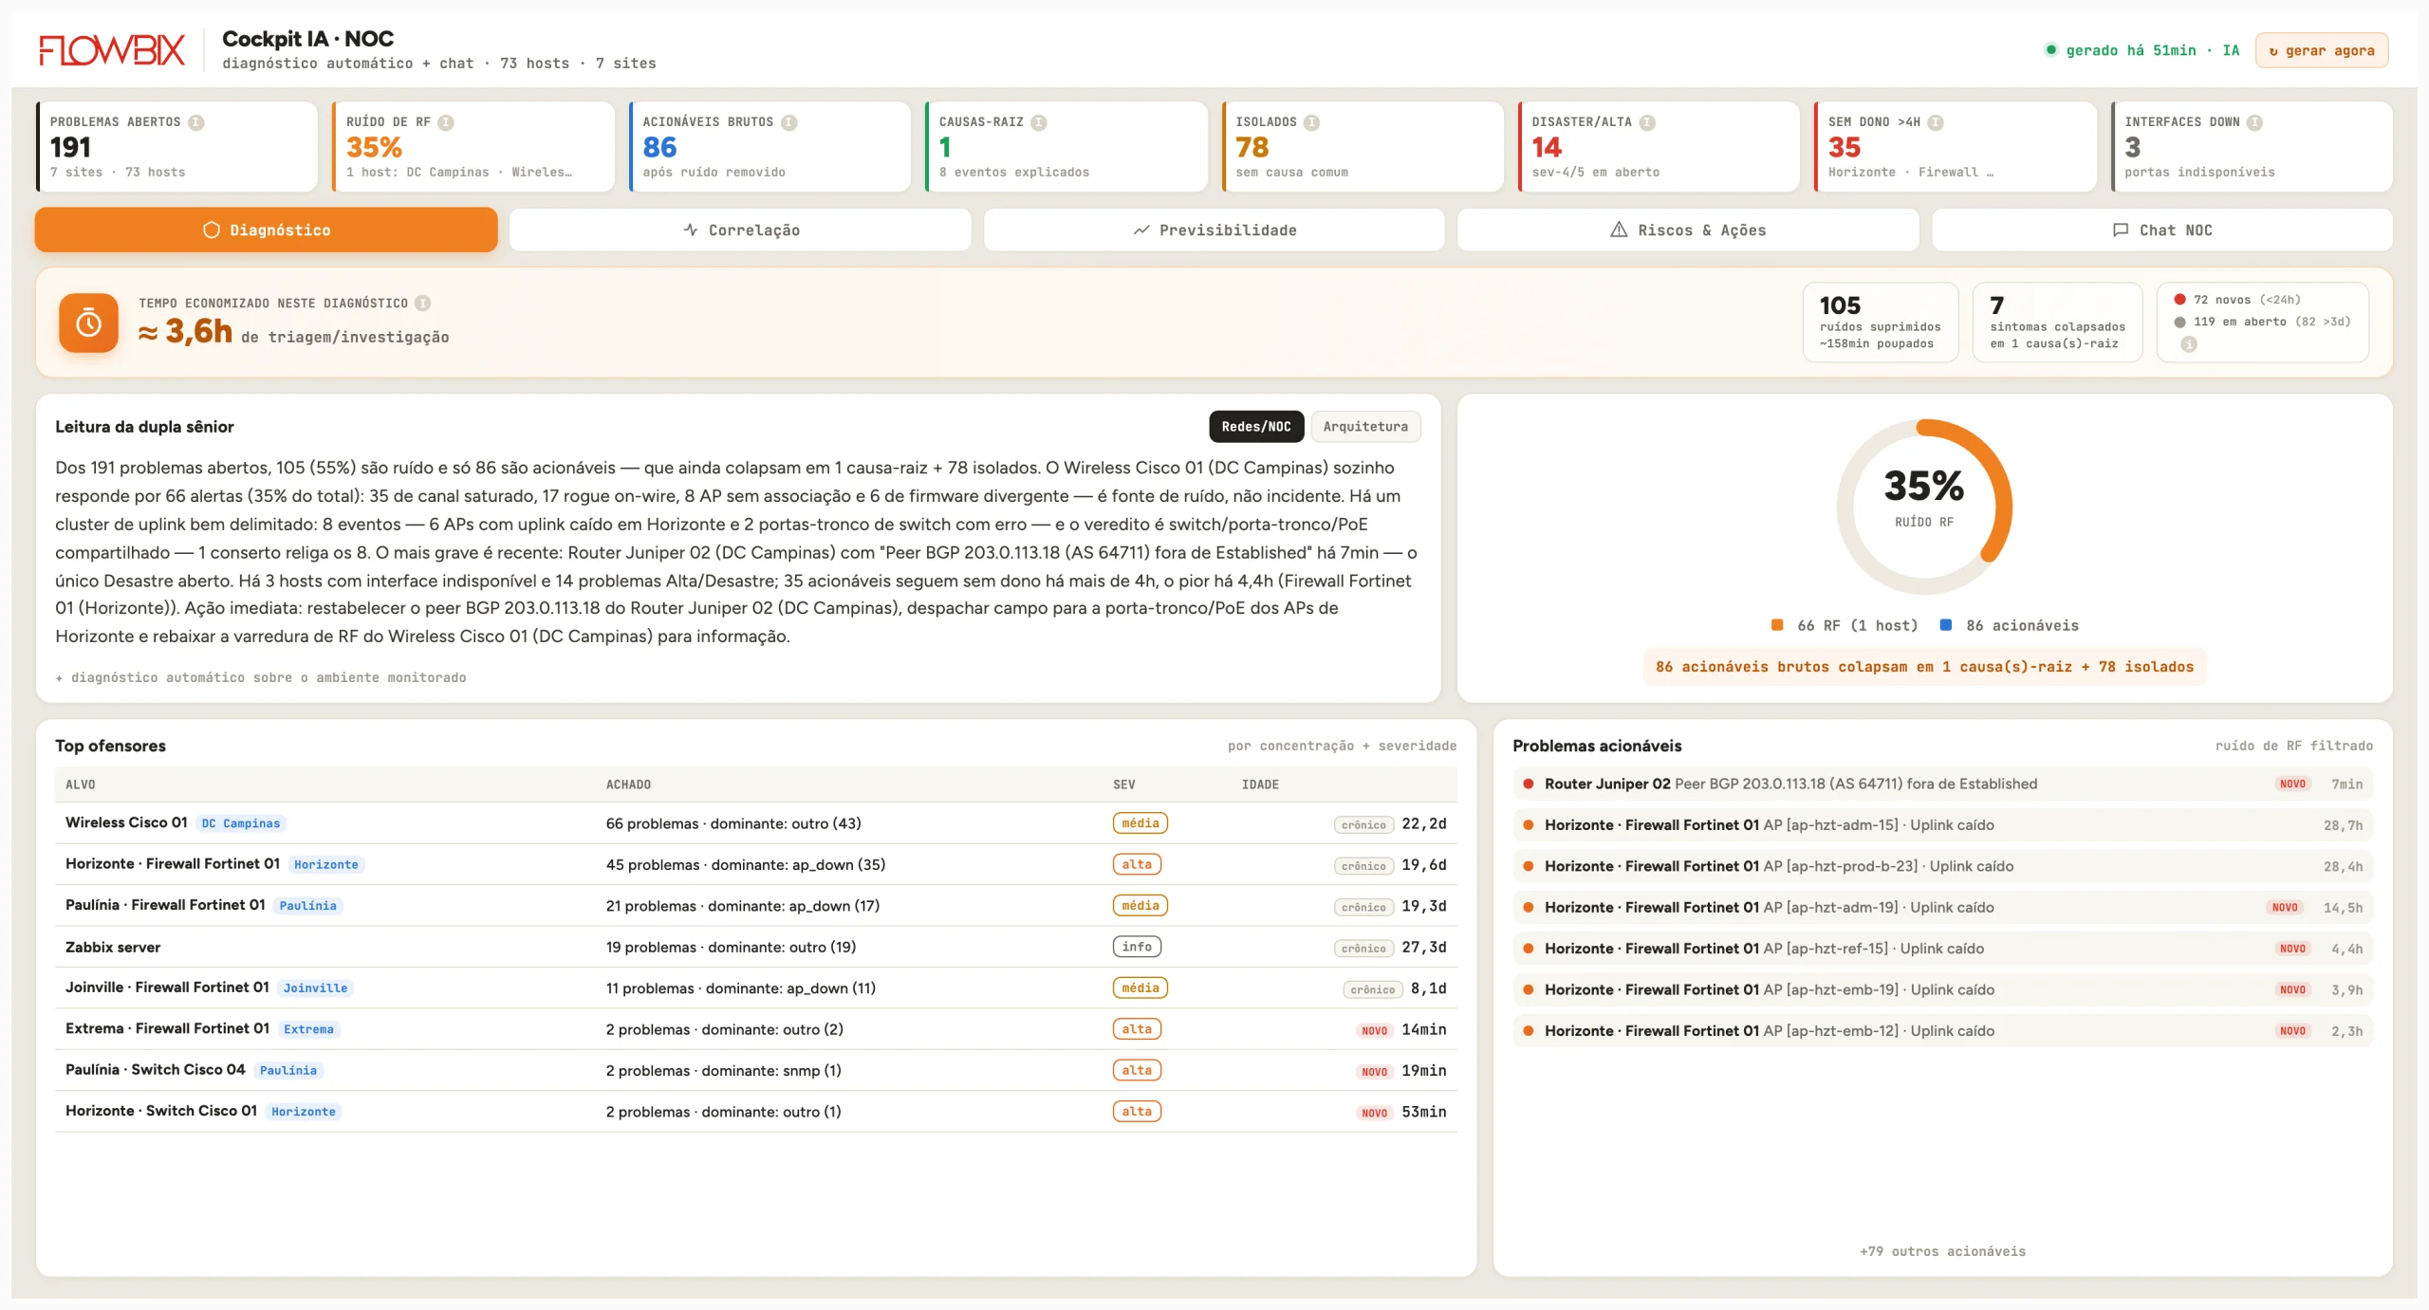Click the 'info' severity badge for Zabbix server
2429x1310 pixels.
tap(1137, 947)
